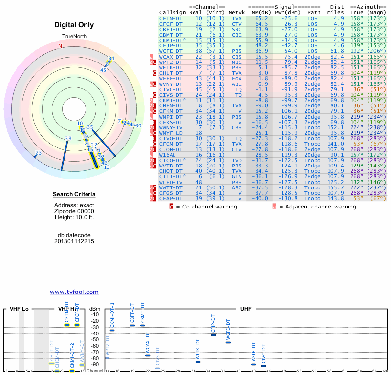Click the CKMI-DT-1 marker in UHF chart

click(112, 331)
